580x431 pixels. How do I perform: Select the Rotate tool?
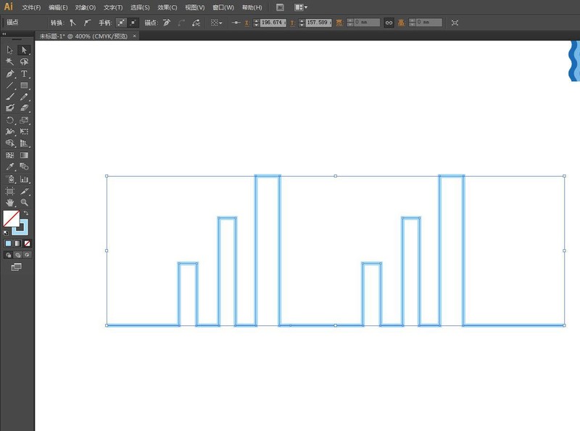[9, 120]
